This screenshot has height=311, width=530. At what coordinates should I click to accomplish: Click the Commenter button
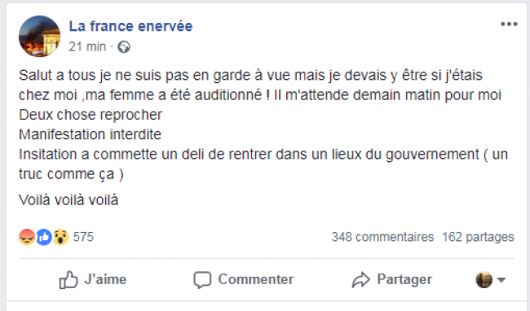pos(243,279)
